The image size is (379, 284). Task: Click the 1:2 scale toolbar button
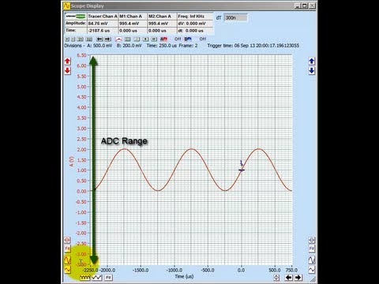(x=89, y=39)
